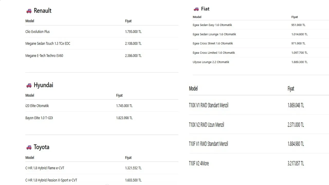Screen dimensions: 329x185
Task: Click Egea Sedan Easy 1.6 Otomatik
Action: tap(212, 25)
